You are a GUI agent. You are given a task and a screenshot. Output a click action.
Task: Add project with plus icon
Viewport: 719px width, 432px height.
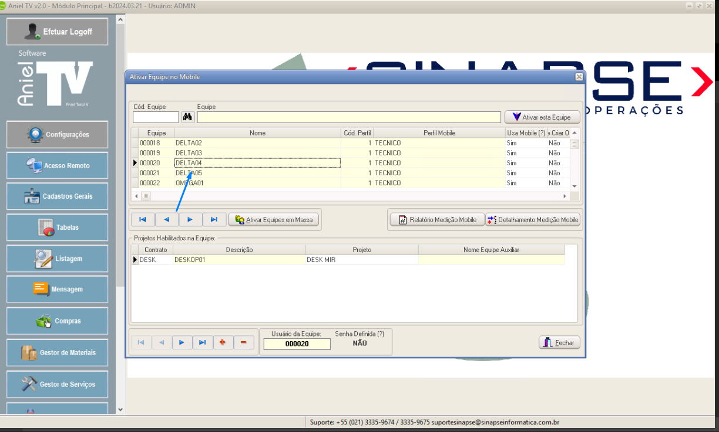[x=223, y=343]
